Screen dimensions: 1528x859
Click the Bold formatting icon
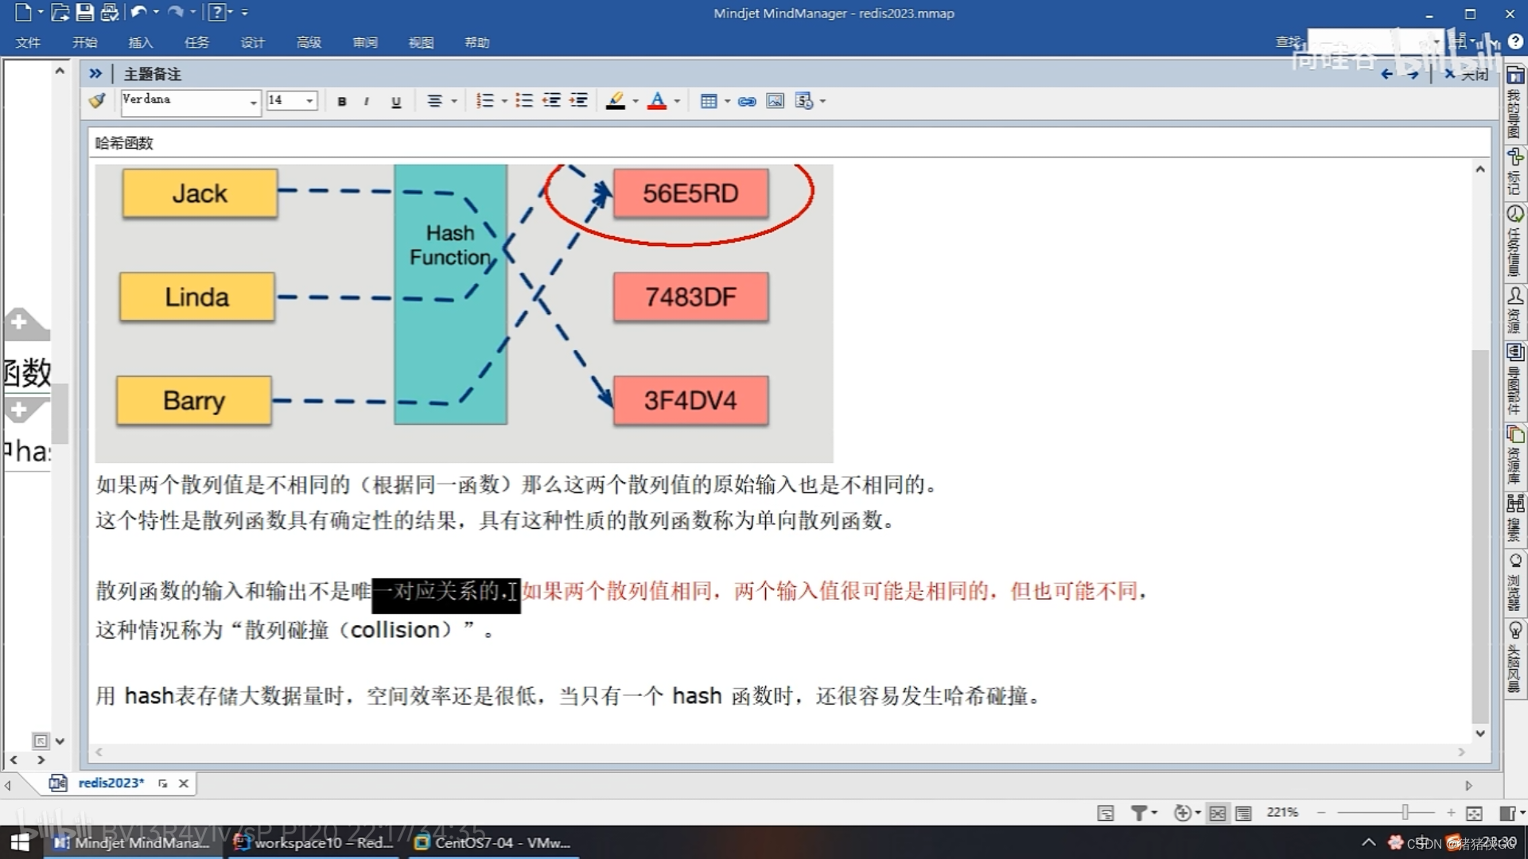tap(341, 102)
